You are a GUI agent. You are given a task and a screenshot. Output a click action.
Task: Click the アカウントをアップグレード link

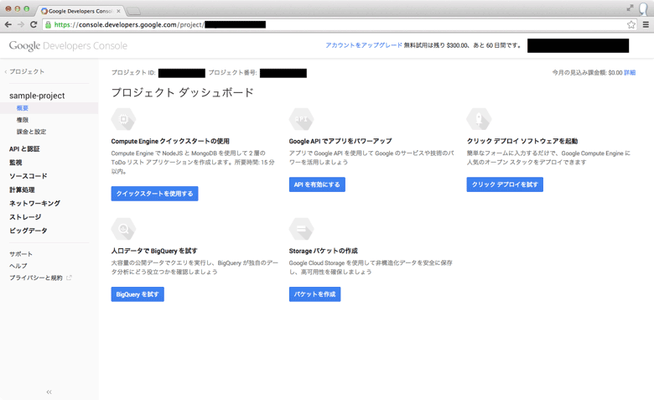click(x=364, y=45)
